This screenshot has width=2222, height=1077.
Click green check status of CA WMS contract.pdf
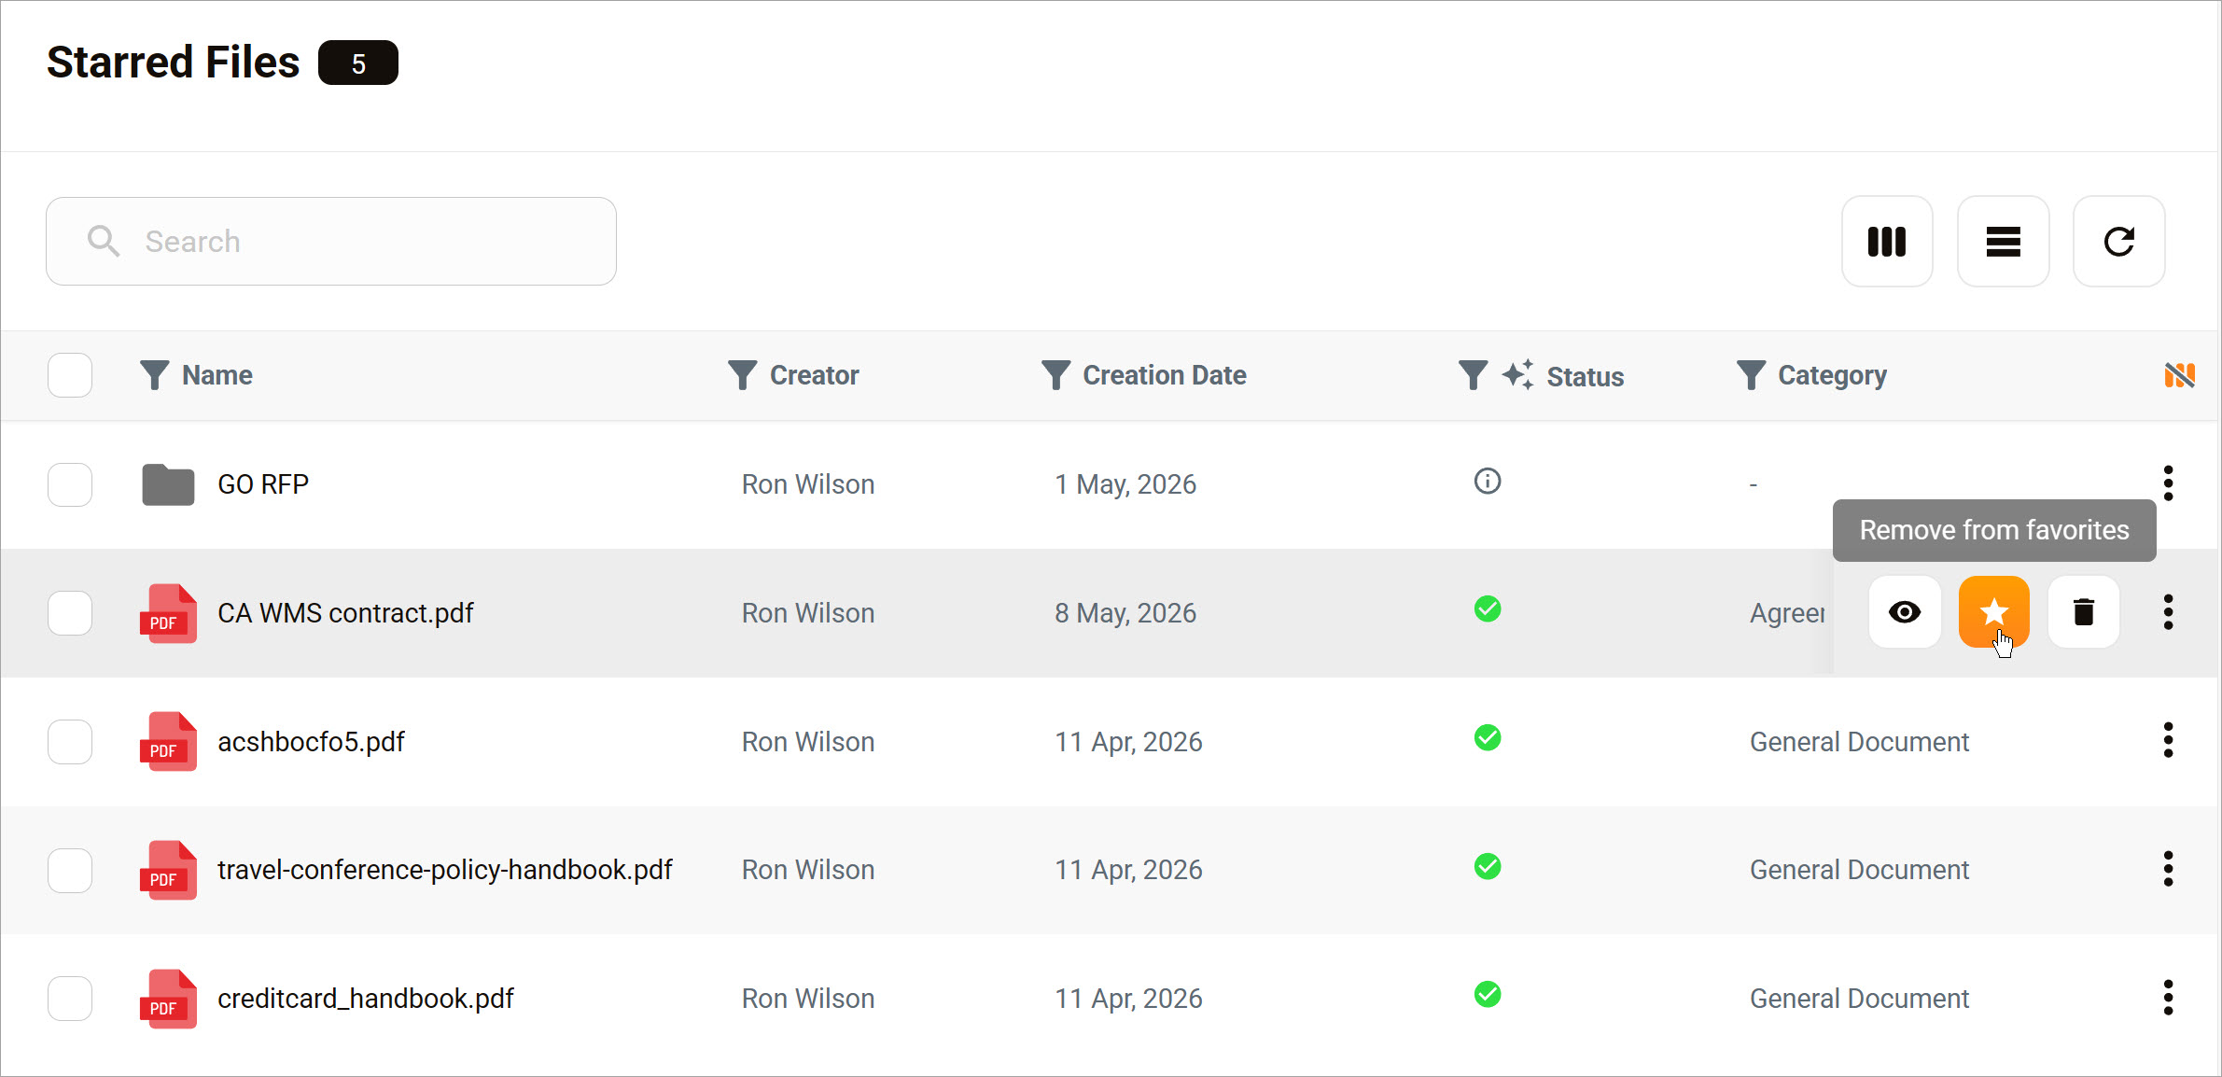pyautogui.click(x=1487, y=609)
